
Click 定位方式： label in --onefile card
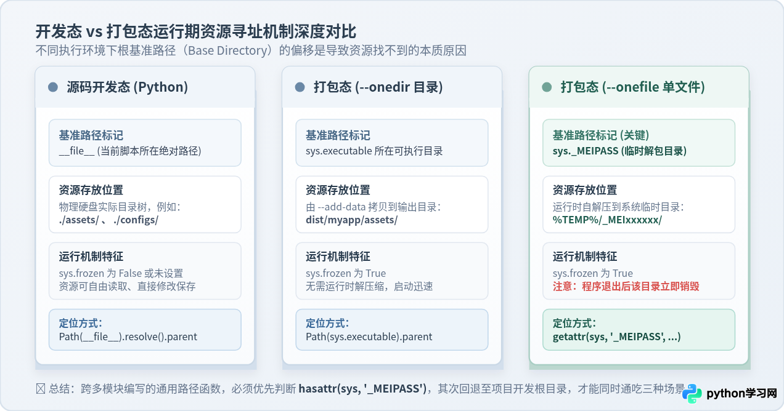(x=575, y=323)
